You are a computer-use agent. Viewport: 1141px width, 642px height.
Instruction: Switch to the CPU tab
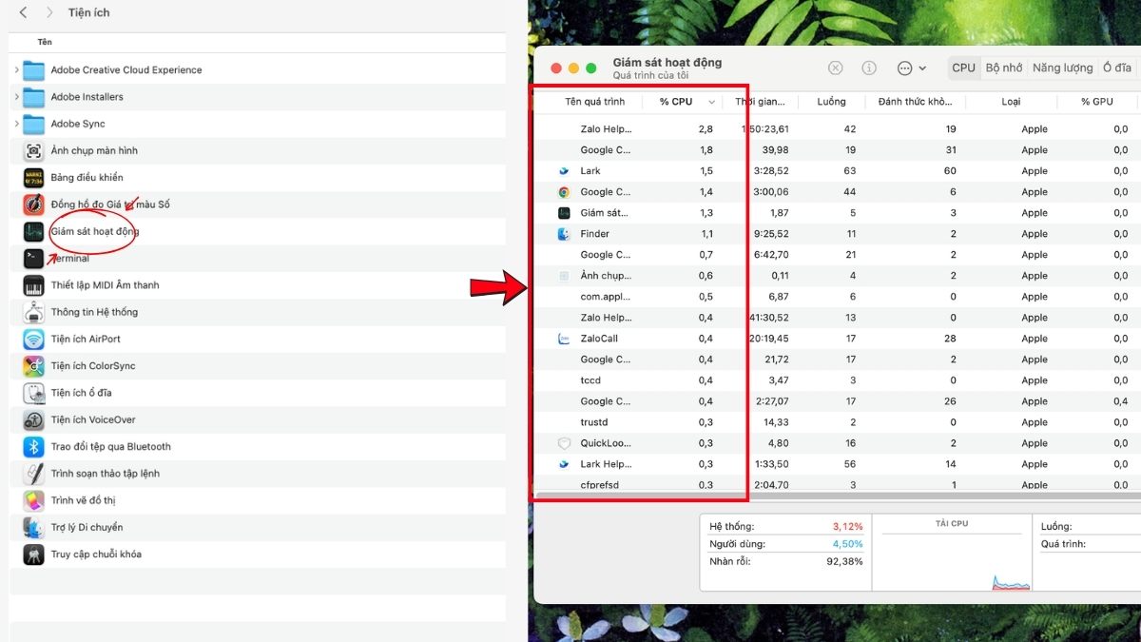pos(964,68)
